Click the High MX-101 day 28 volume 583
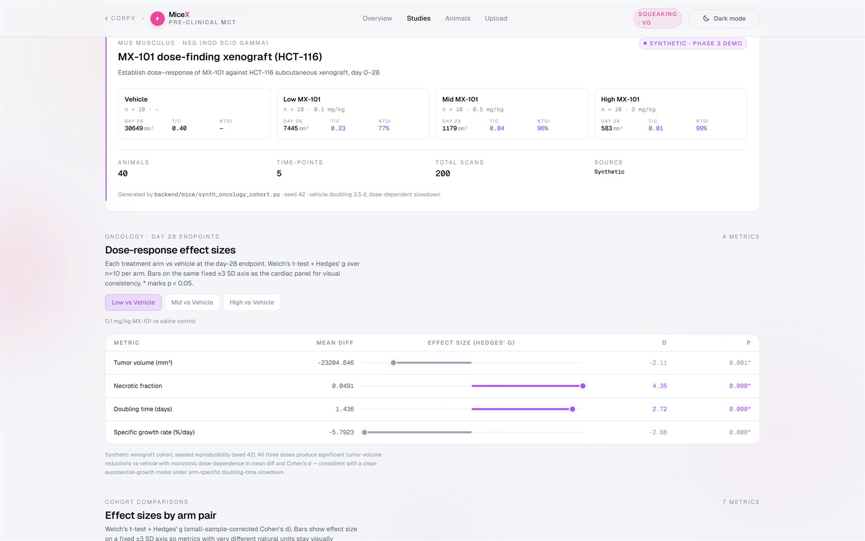Viewport: 865px width, 541px height. point(607,128)
